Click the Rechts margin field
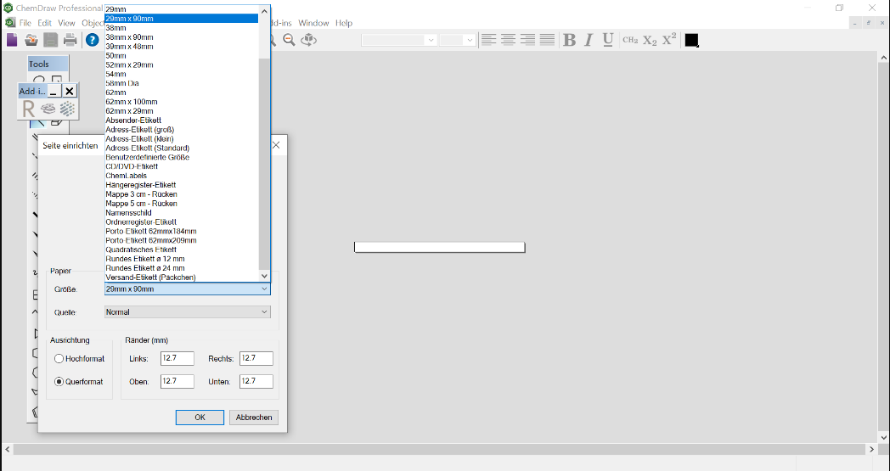Viewport: 890px width, 471px height. point(256,358)
